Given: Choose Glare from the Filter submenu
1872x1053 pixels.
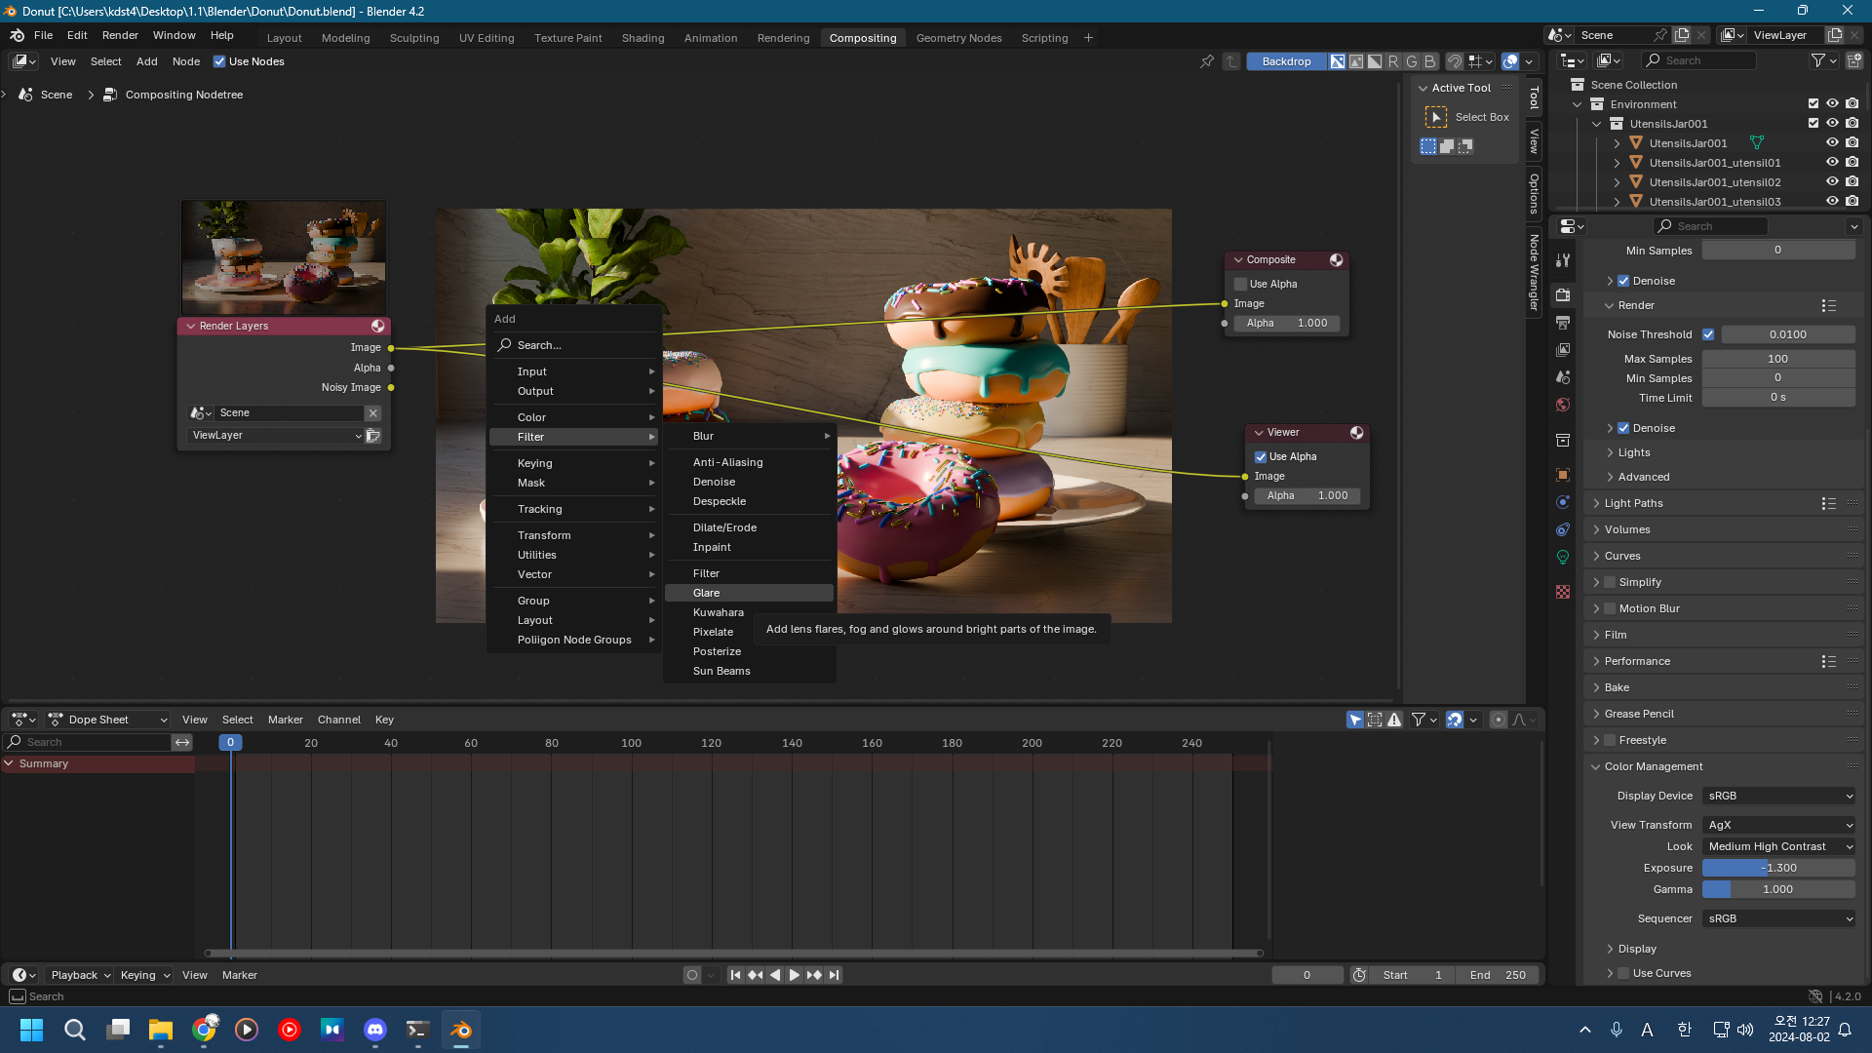Looking at the screenshot, I should 707,593.
